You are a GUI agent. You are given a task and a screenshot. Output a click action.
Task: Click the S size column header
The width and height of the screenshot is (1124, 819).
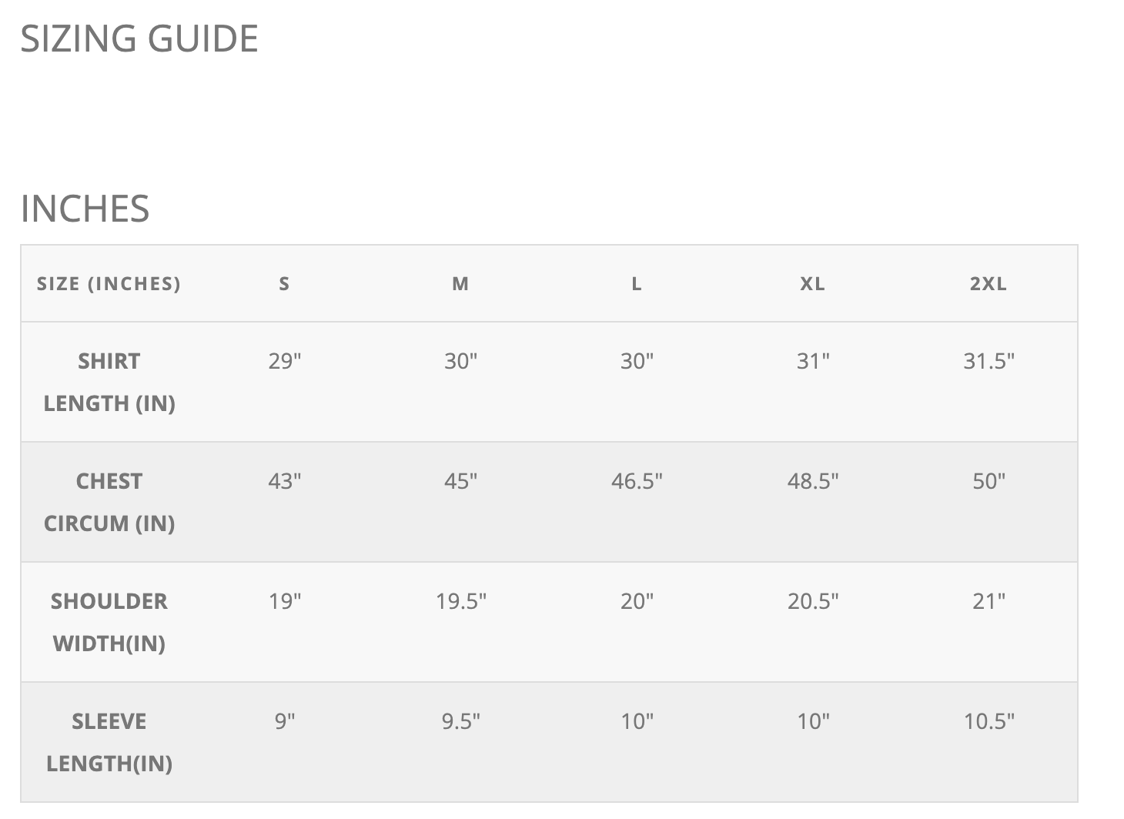tap(284, 284)
